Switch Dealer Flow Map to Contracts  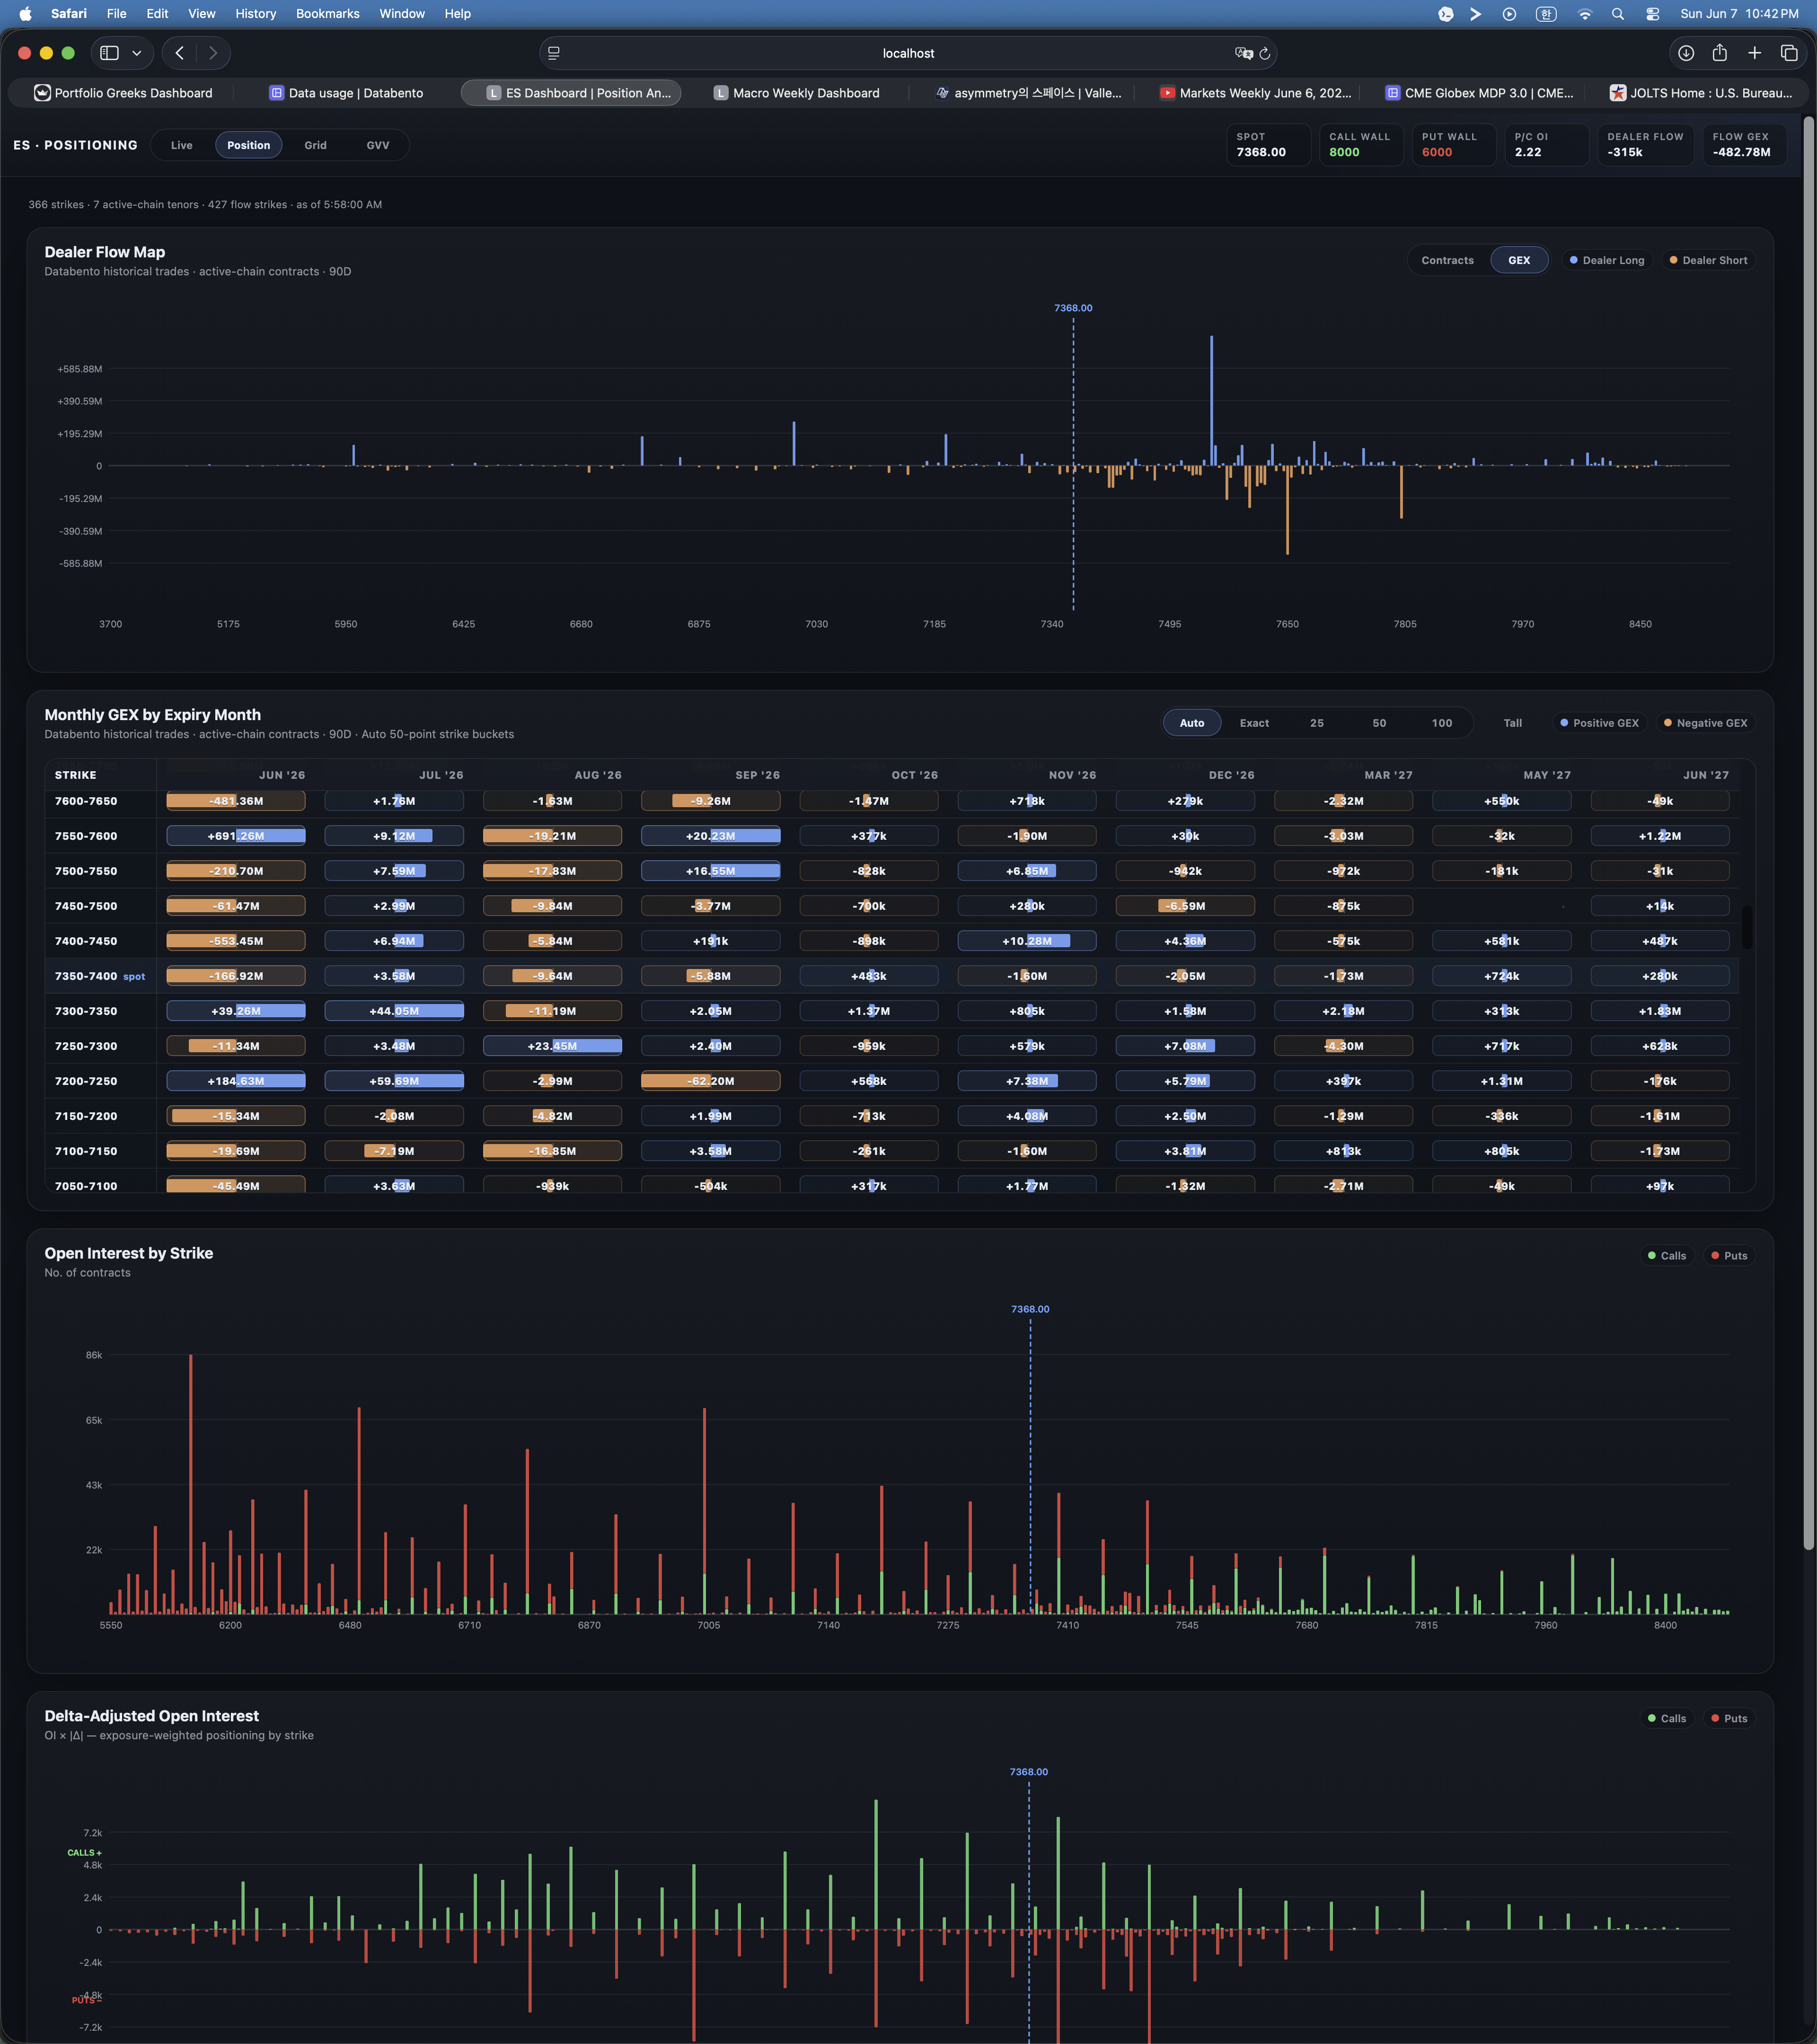click(x=1447, y=260)
